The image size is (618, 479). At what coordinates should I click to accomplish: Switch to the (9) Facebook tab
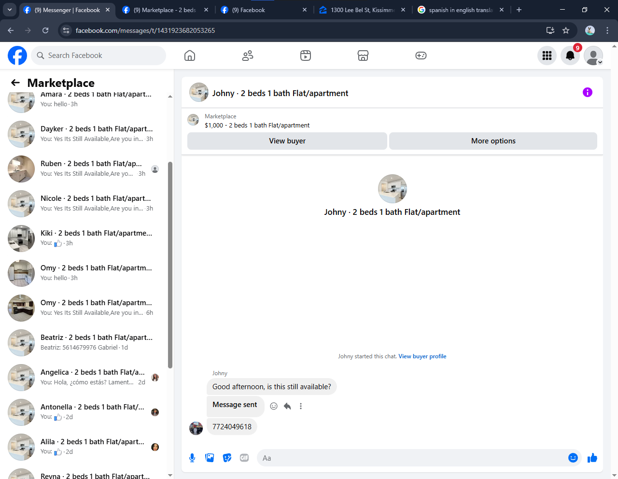click(263, 10)
